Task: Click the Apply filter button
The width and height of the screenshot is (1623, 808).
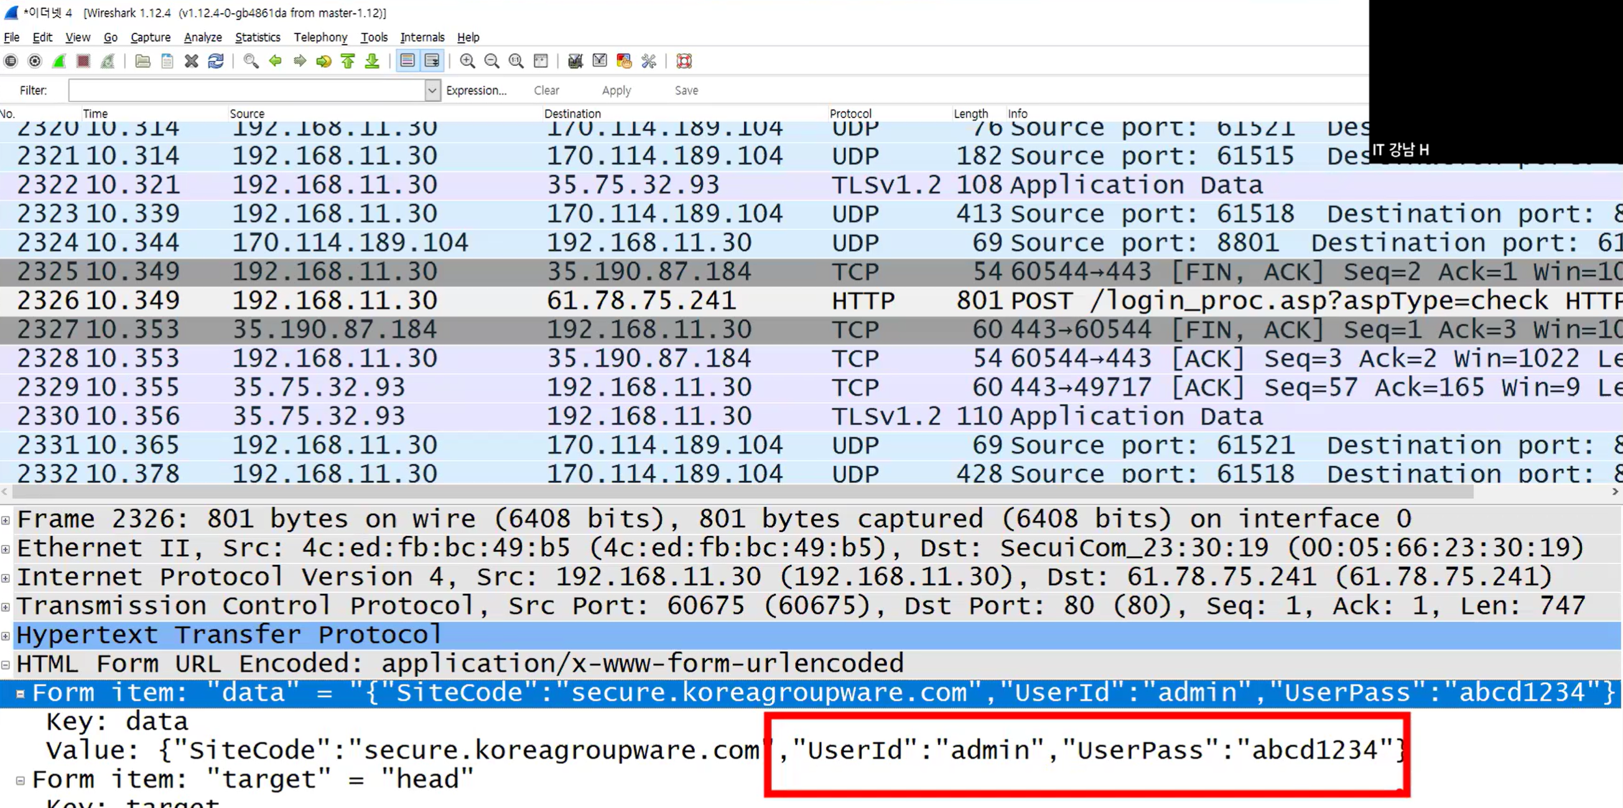Action: pos(616,91)
